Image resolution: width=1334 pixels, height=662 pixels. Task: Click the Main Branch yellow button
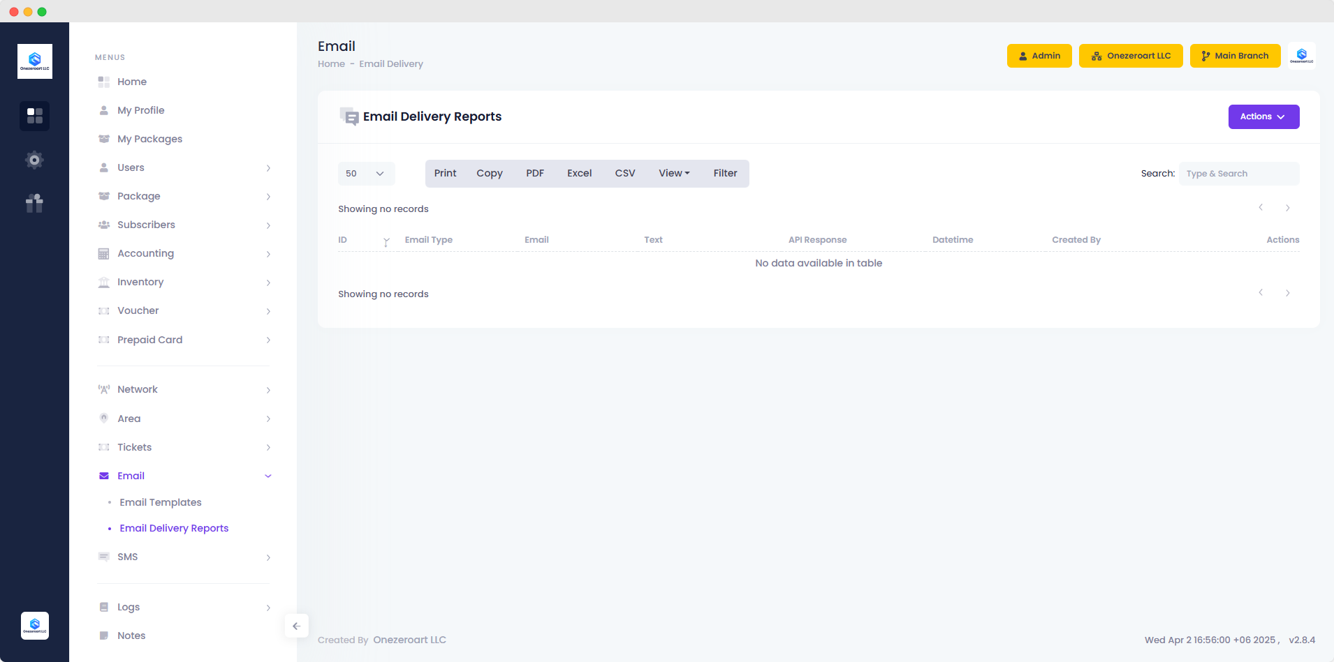1235,56
